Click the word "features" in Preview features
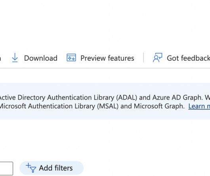The width and height of the screenshot is (210, 176). (121, 58)
